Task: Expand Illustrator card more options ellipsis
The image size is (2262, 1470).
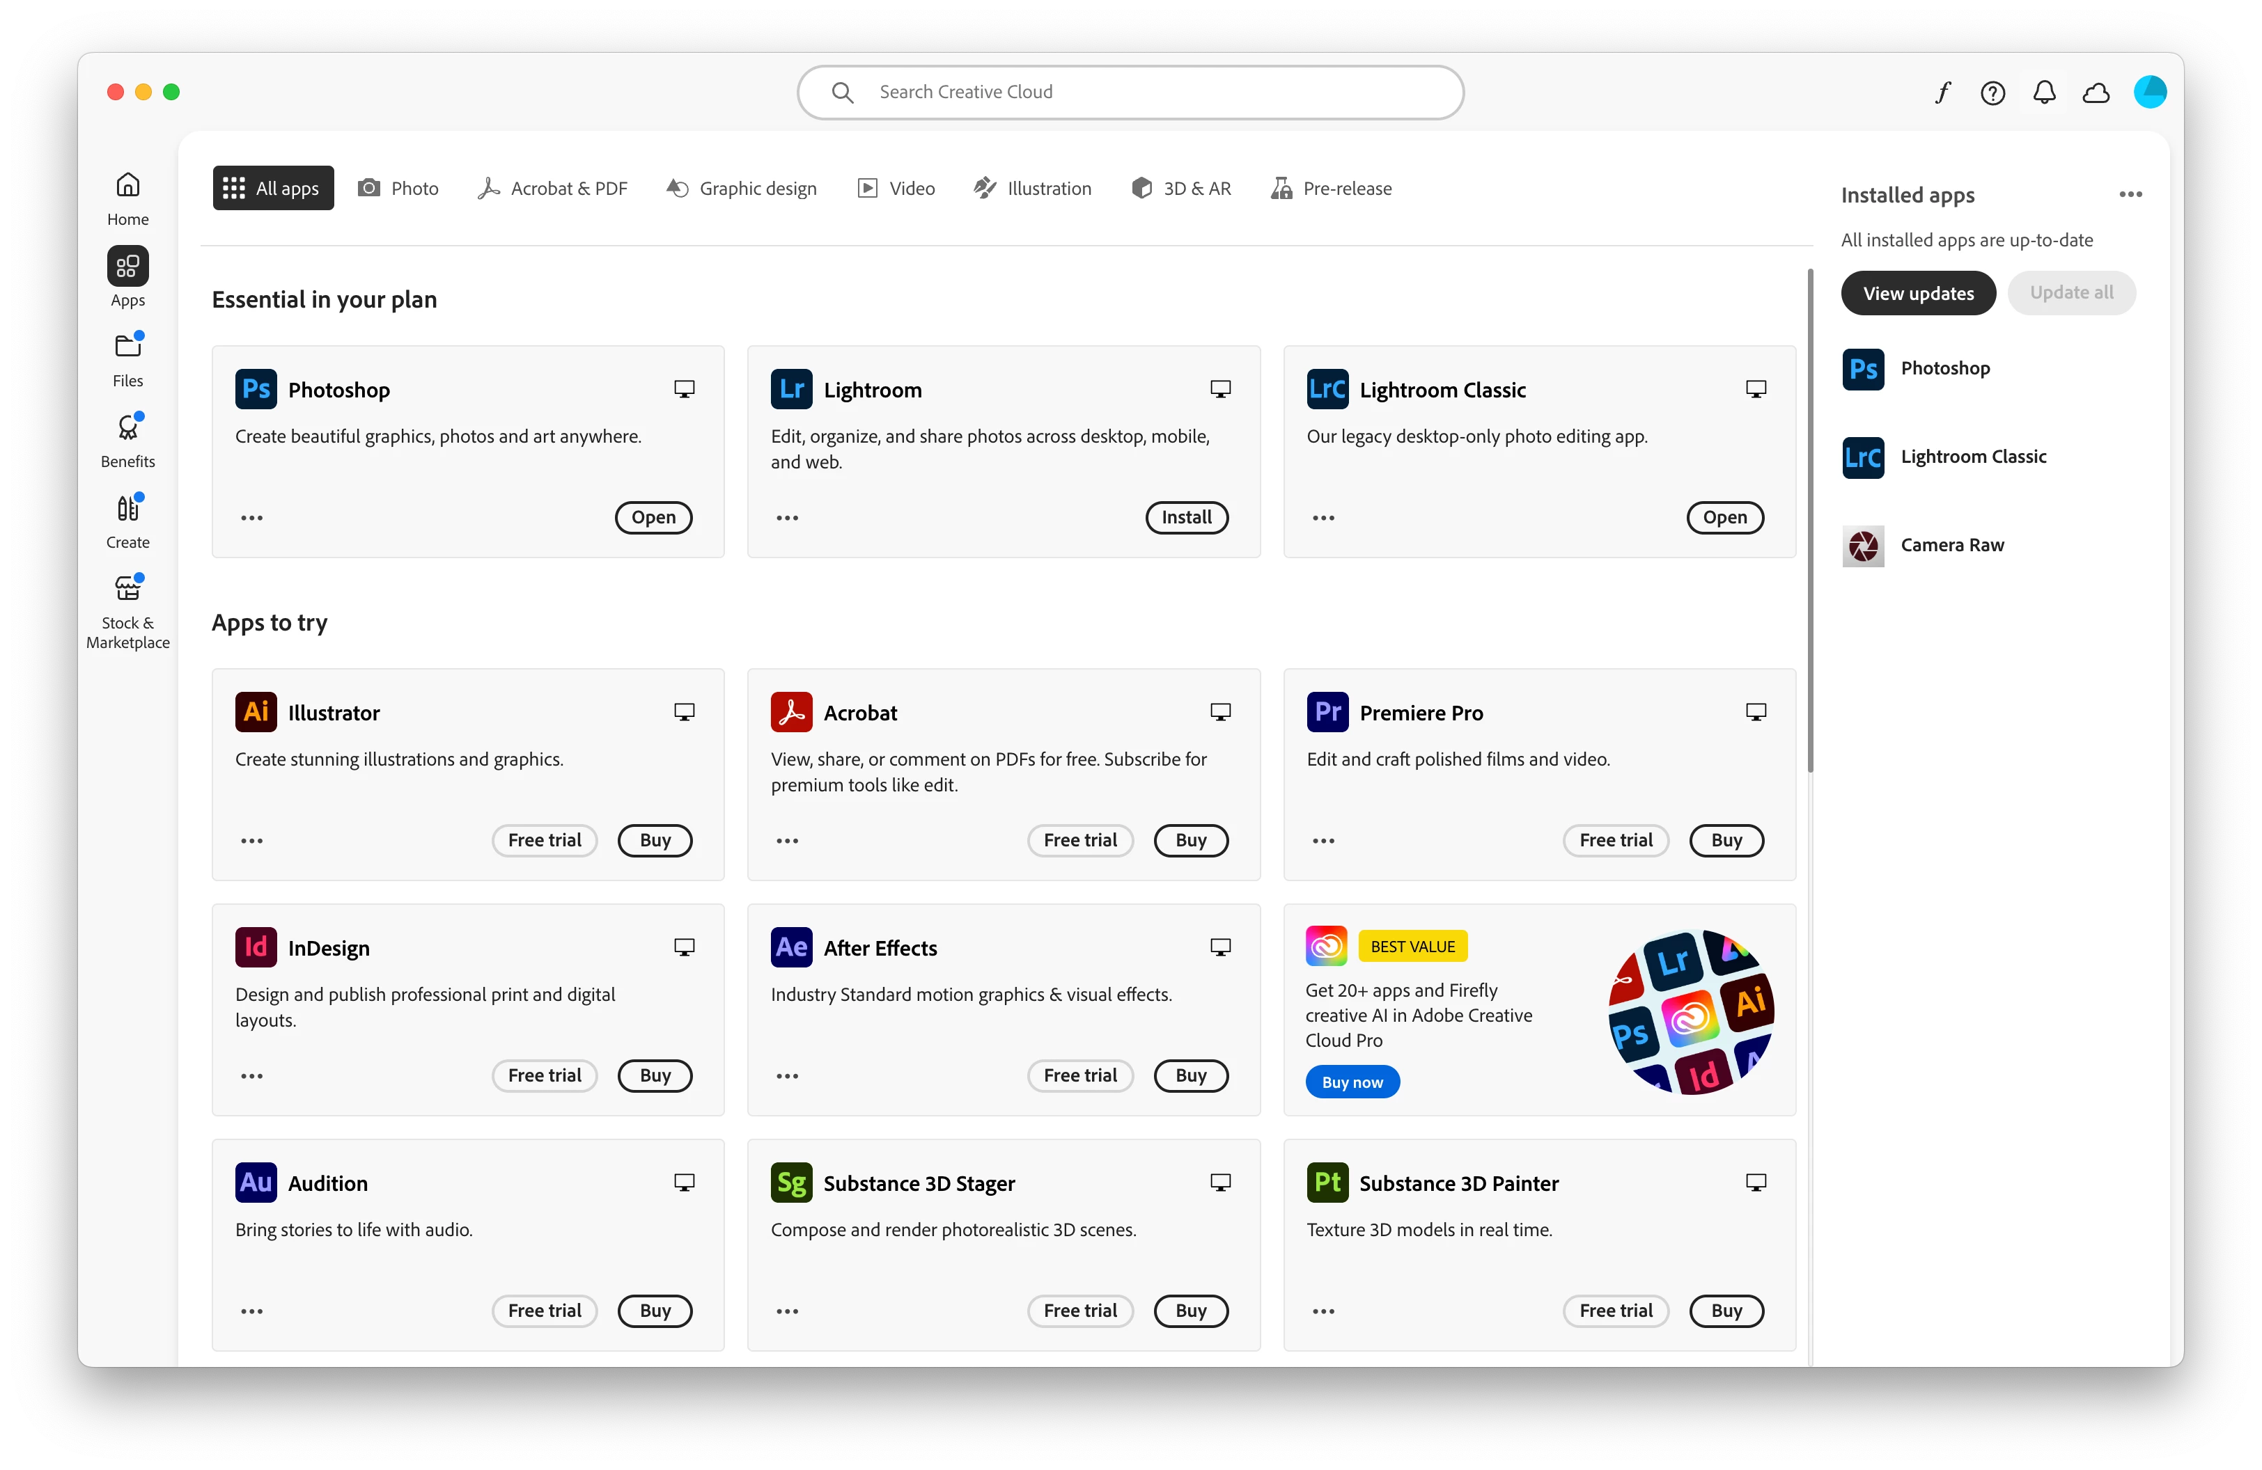Action: tap(252, 840)
